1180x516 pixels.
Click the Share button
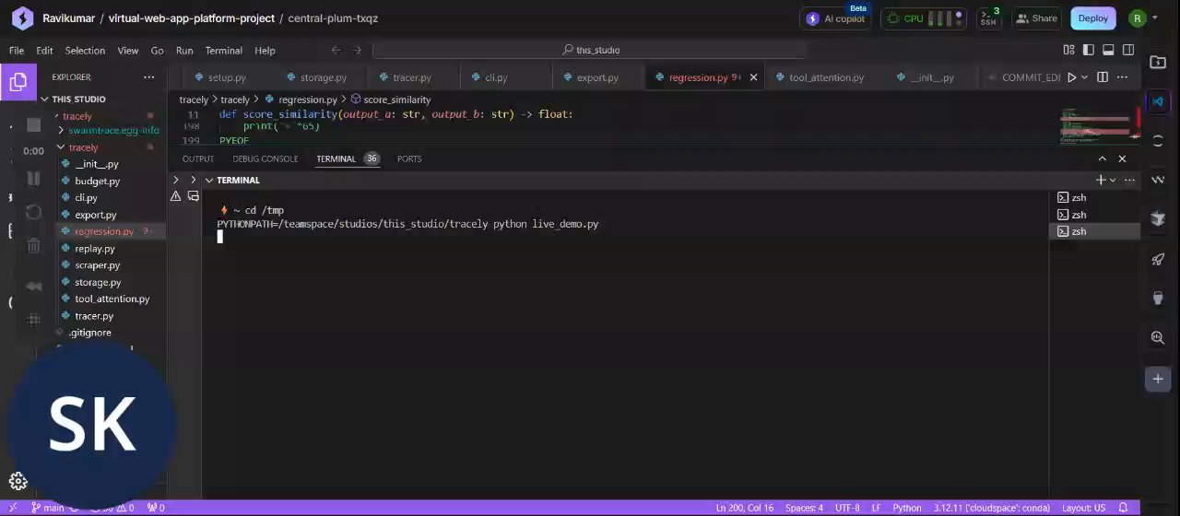coord(1036,18)
